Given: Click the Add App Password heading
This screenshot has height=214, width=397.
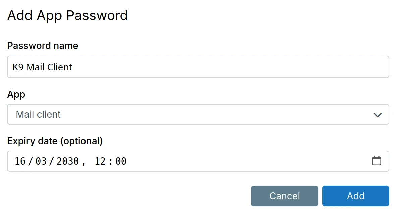Looking at the screenshot, I should click(67, 15).
